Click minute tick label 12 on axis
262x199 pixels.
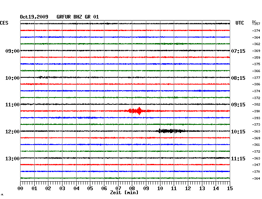188,189
